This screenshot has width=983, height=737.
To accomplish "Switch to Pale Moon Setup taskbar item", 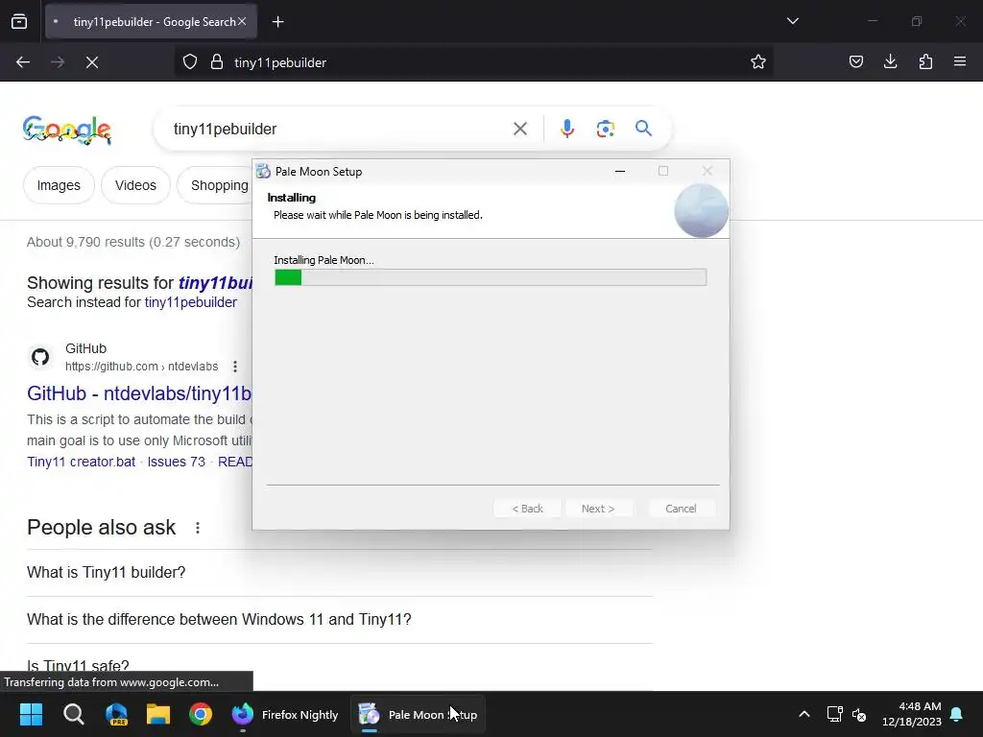I will click(418, 714).
